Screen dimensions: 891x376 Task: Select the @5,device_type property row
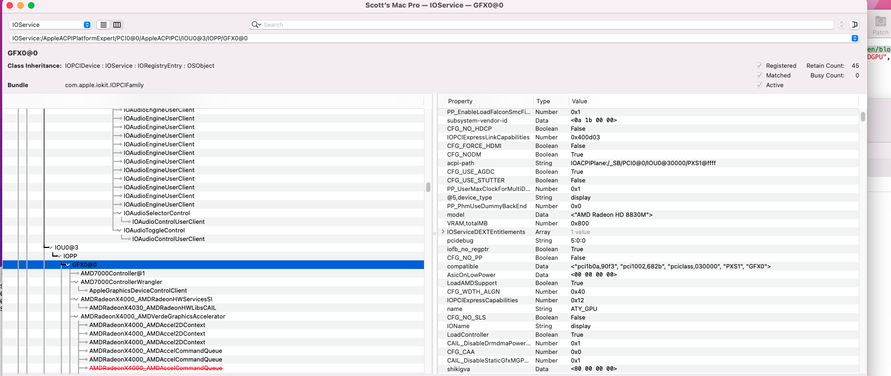[x=648, y=197]
